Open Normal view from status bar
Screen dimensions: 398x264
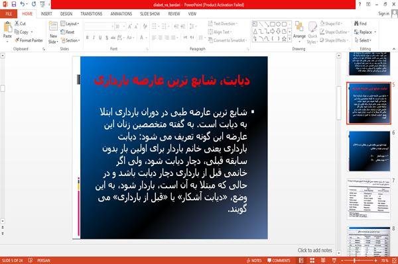tap(301, 261)
